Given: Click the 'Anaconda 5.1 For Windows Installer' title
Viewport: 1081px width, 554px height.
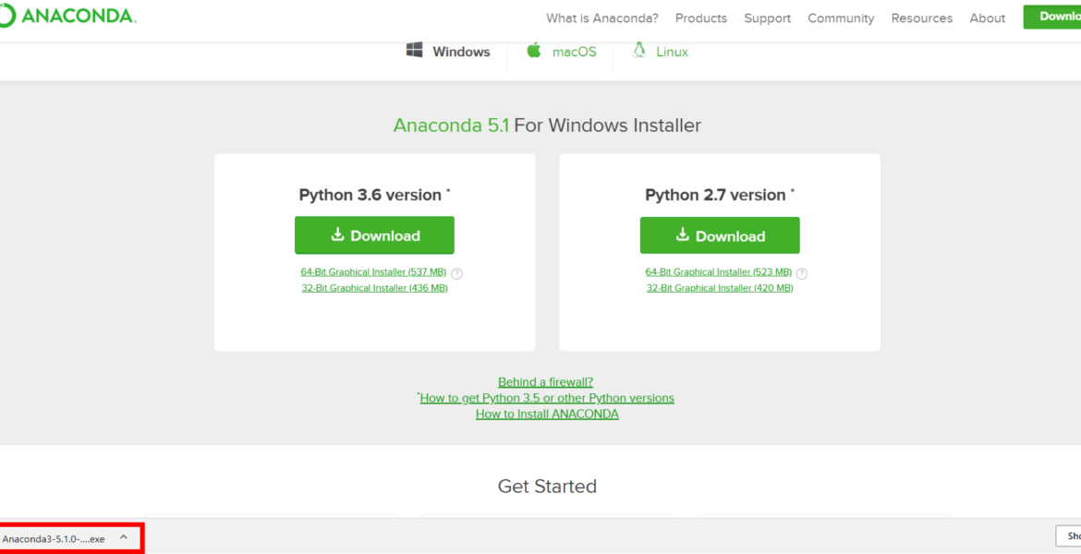Looking at the screenshot, I should pos(547,126).
